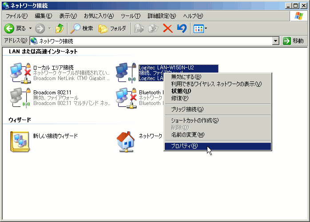Click the Up one folder icon
The width and height of the screenshot is (310, 222).
click(x=60, y=28)
